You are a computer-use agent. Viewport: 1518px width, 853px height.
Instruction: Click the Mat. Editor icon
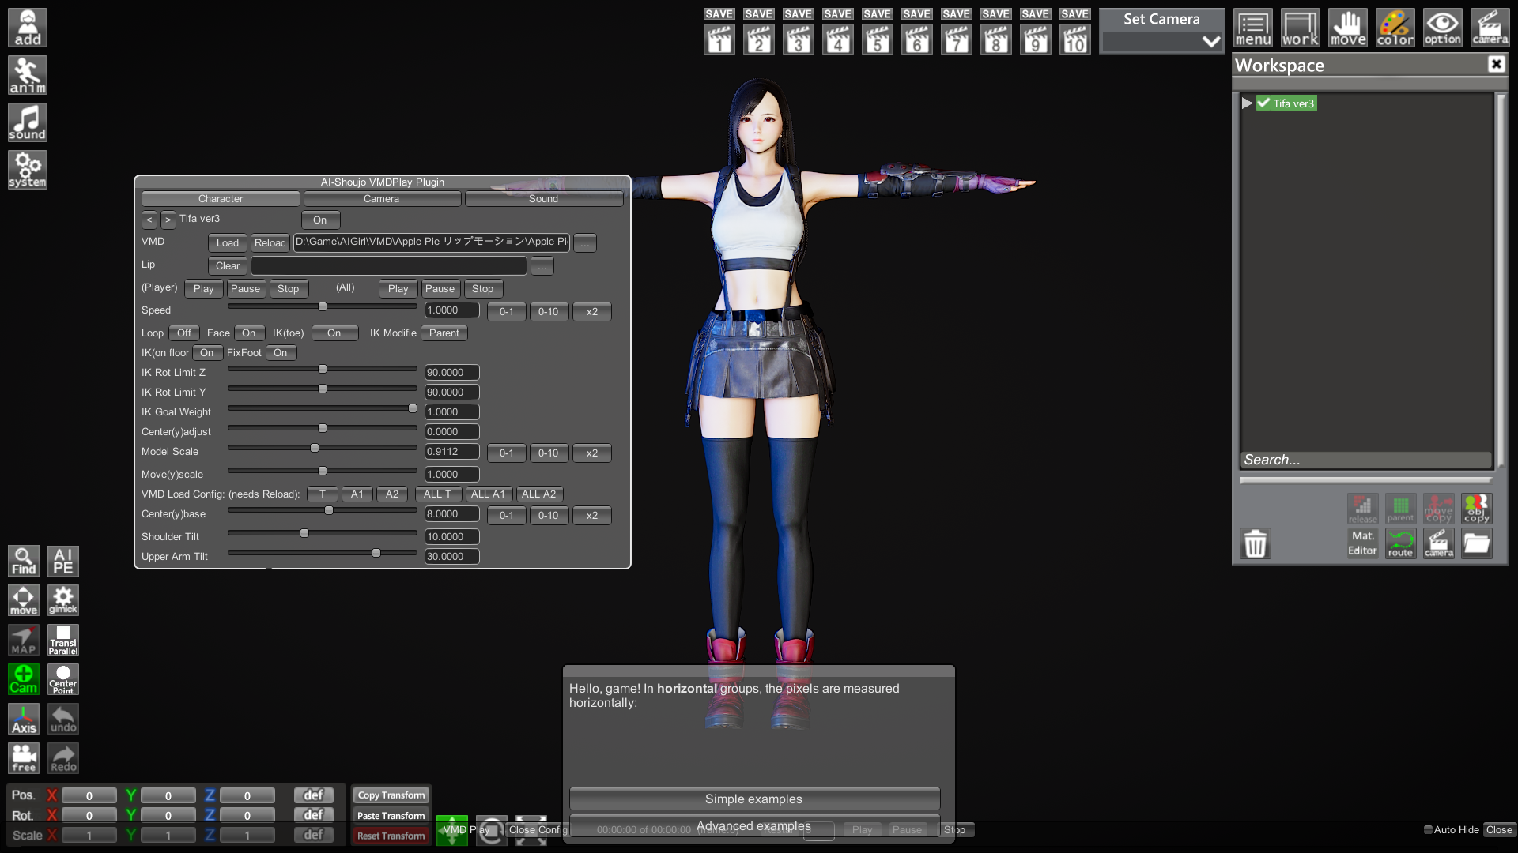pos(1362,543)
